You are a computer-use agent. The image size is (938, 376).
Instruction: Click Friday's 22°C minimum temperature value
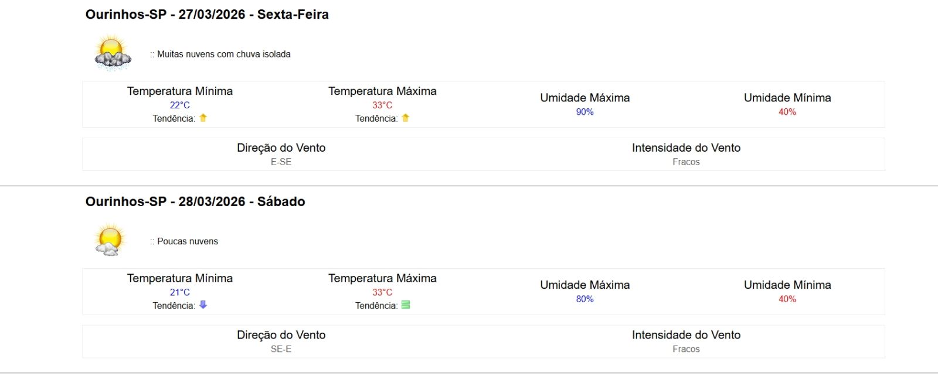(180, 105)
